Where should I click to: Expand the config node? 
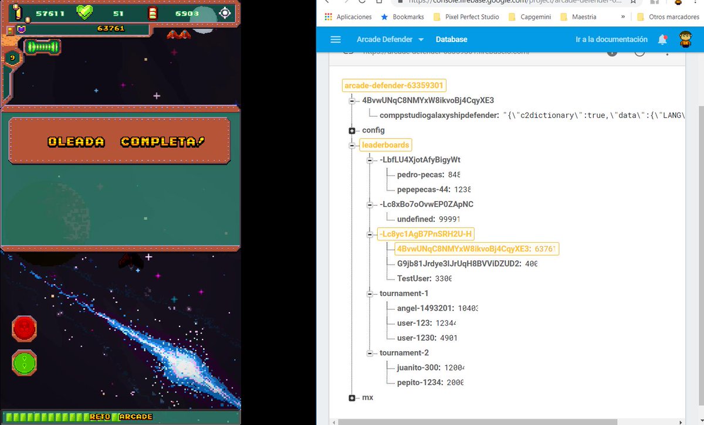[x=352, y=130]
